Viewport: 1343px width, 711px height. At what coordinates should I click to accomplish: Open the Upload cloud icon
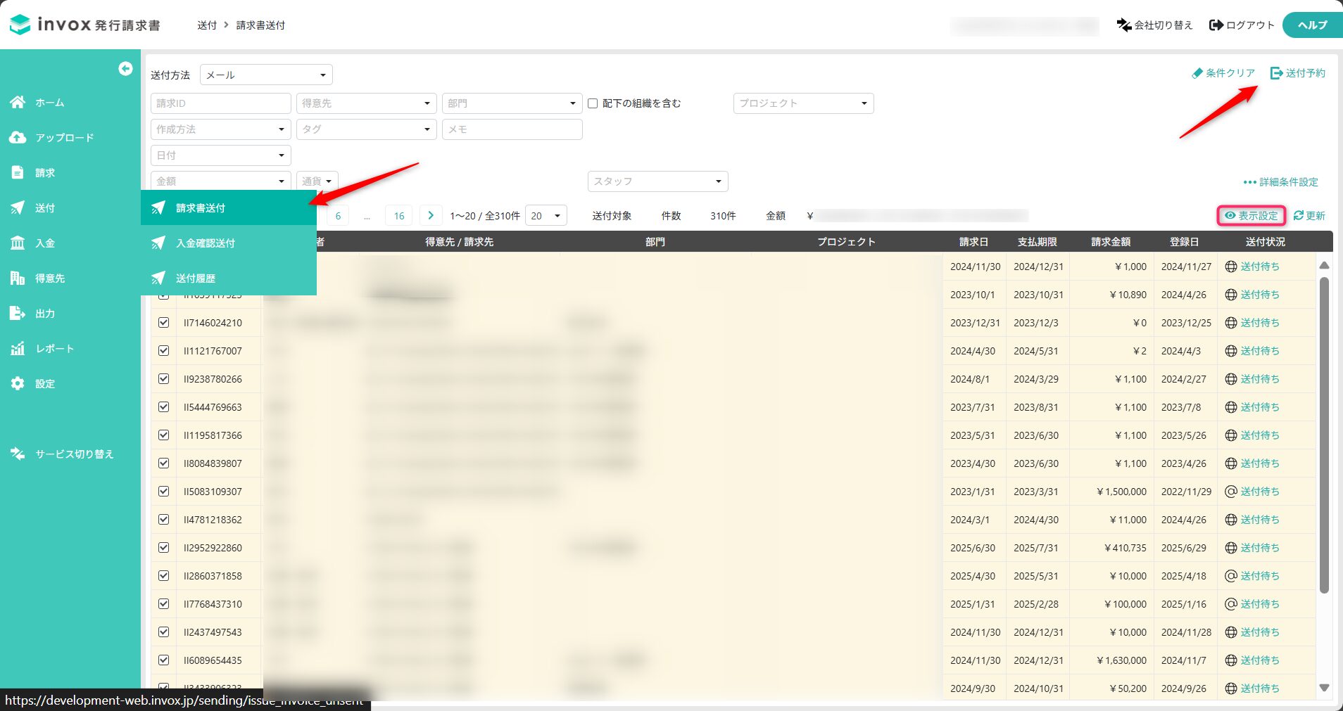coord(18,138)
